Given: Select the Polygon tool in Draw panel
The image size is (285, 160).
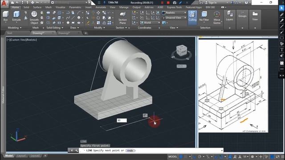Looking at the screenshot, I should [x=68, y=23].
